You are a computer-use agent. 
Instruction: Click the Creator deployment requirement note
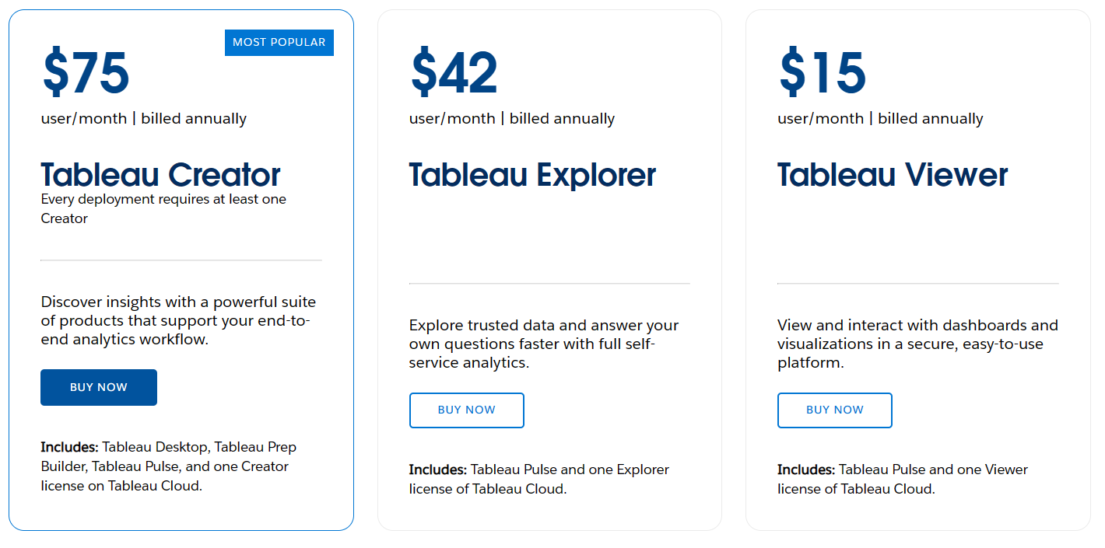(163, 208)
